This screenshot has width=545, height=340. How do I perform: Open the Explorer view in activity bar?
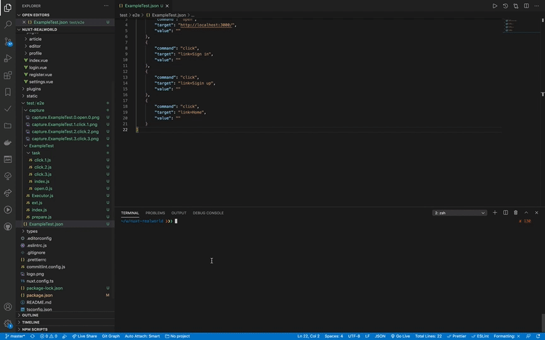(8, 8)
